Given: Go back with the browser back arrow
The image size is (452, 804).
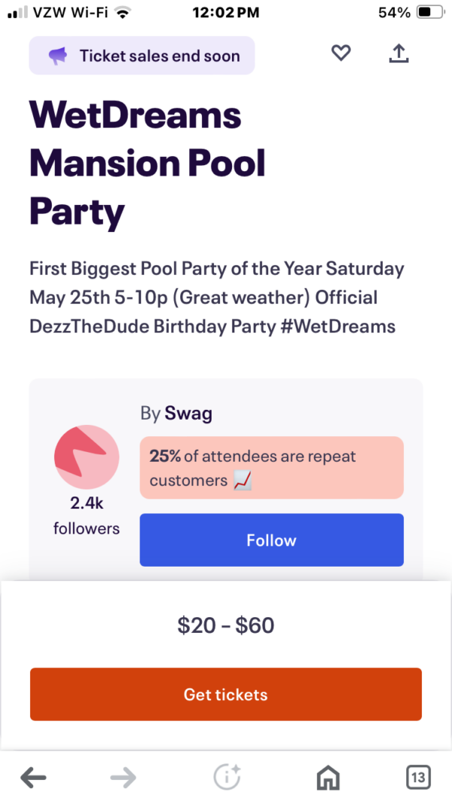Looking at the screenshot, I should pos(33,777).
